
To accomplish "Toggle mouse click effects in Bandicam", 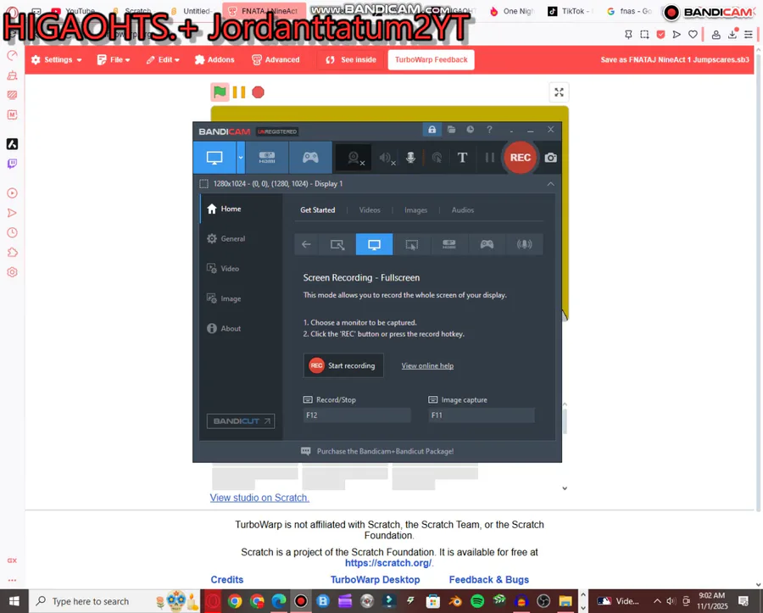I will click(x=437, y=158).
